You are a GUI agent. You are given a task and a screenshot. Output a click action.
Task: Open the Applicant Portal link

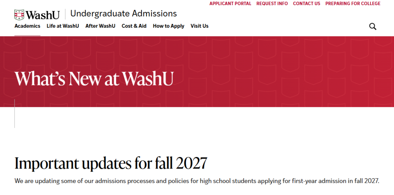click(x=230, y=4)
